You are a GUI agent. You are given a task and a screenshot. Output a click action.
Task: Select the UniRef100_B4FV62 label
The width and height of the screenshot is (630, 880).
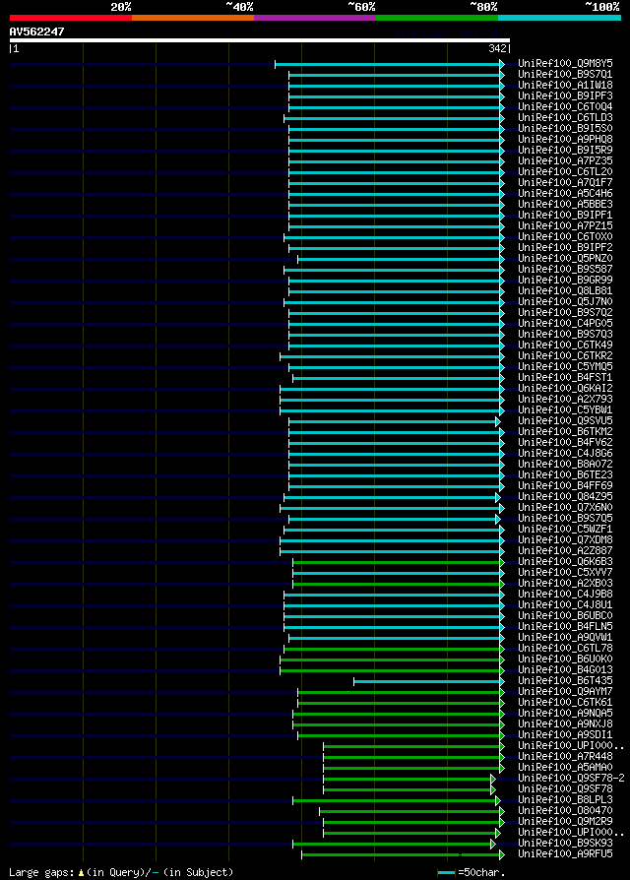(x=565, y=443)
